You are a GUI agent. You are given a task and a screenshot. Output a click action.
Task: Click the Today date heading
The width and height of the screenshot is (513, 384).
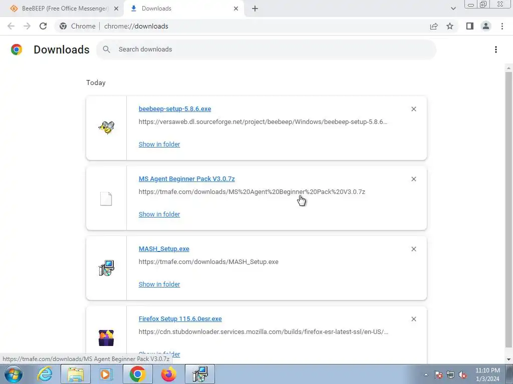click(96, 82)
